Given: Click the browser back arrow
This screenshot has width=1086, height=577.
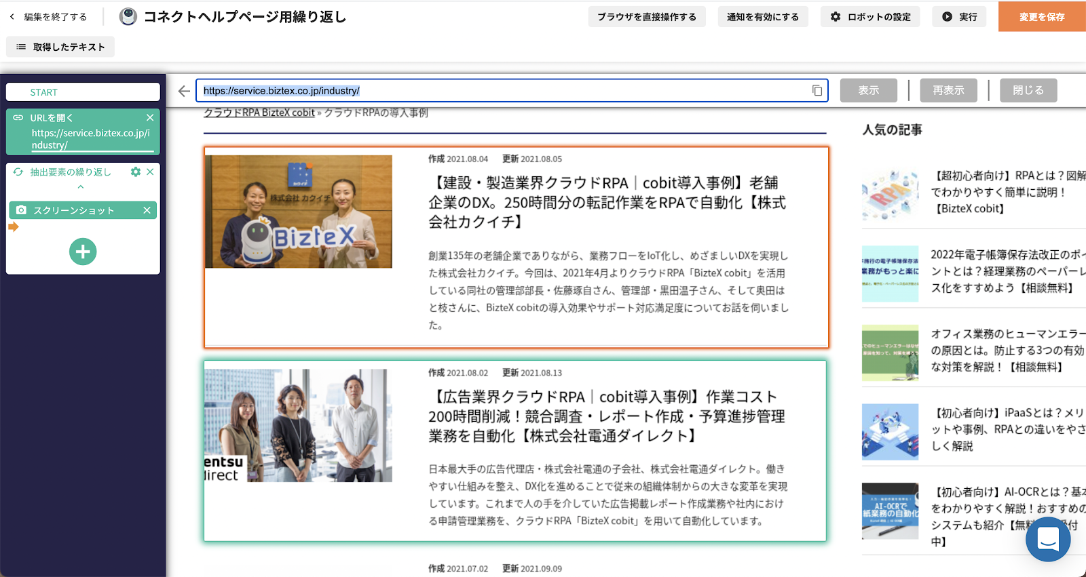Looking at the screenshot, I should [184, 91].
